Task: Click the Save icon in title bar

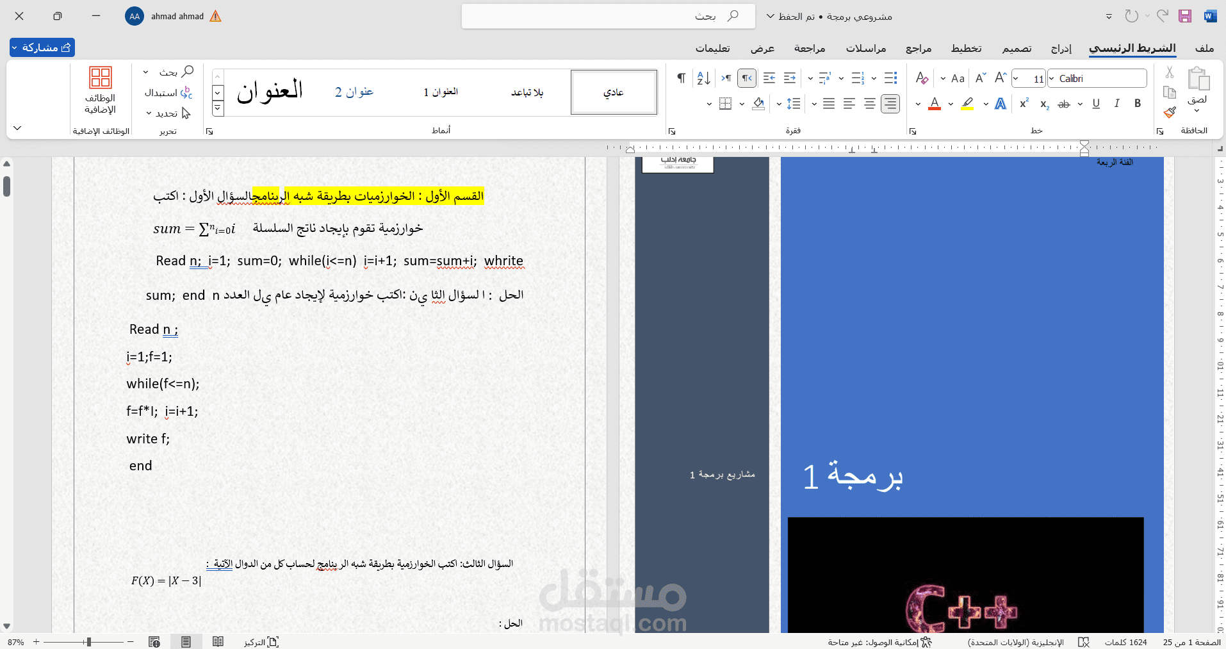Action: [x=1185, y=16]
